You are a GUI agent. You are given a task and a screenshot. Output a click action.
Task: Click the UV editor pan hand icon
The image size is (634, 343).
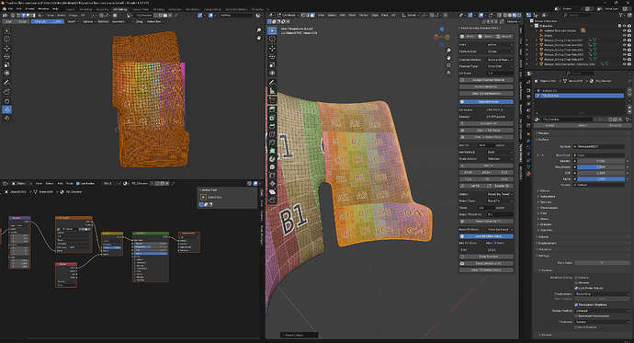coord(259,38)
